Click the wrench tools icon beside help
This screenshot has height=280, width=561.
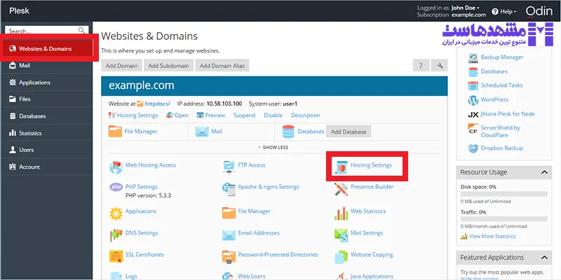tap(440, 66)
